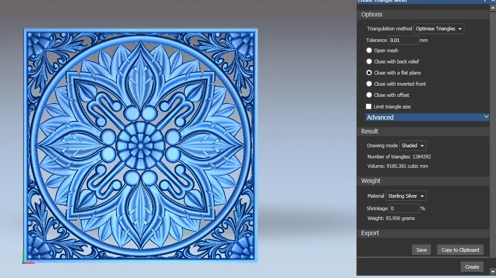Click the Weight: 93.906 grams text
Screen dimensions: 496x278
tap(391, 219)
